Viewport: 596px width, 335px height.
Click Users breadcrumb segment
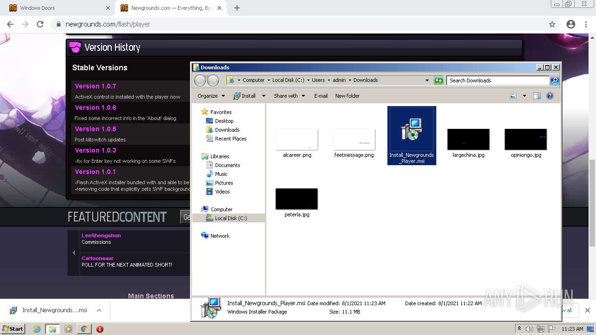tap(318, 80)
